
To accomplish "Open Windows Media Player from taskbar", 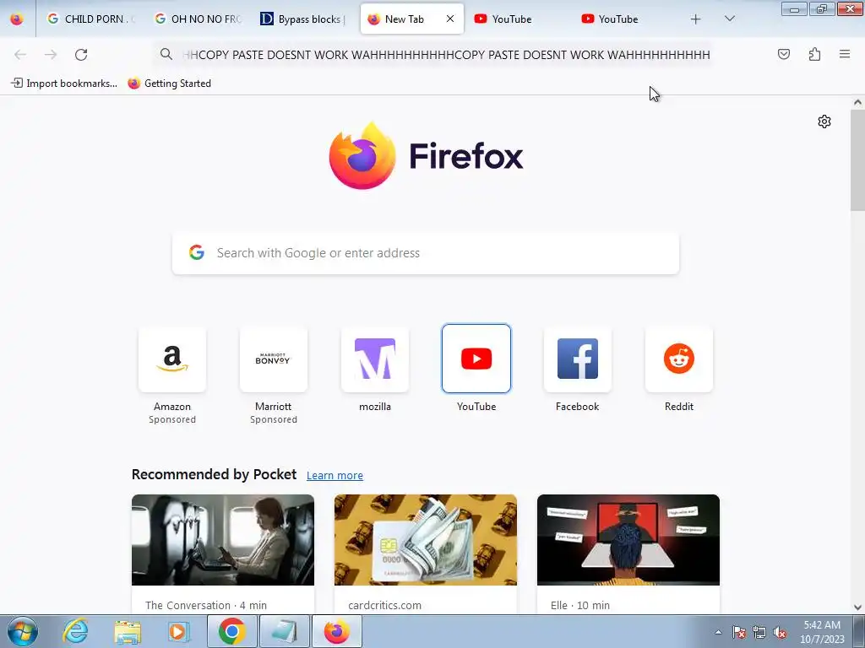I will pyautogui.click(x=178, y=631).
